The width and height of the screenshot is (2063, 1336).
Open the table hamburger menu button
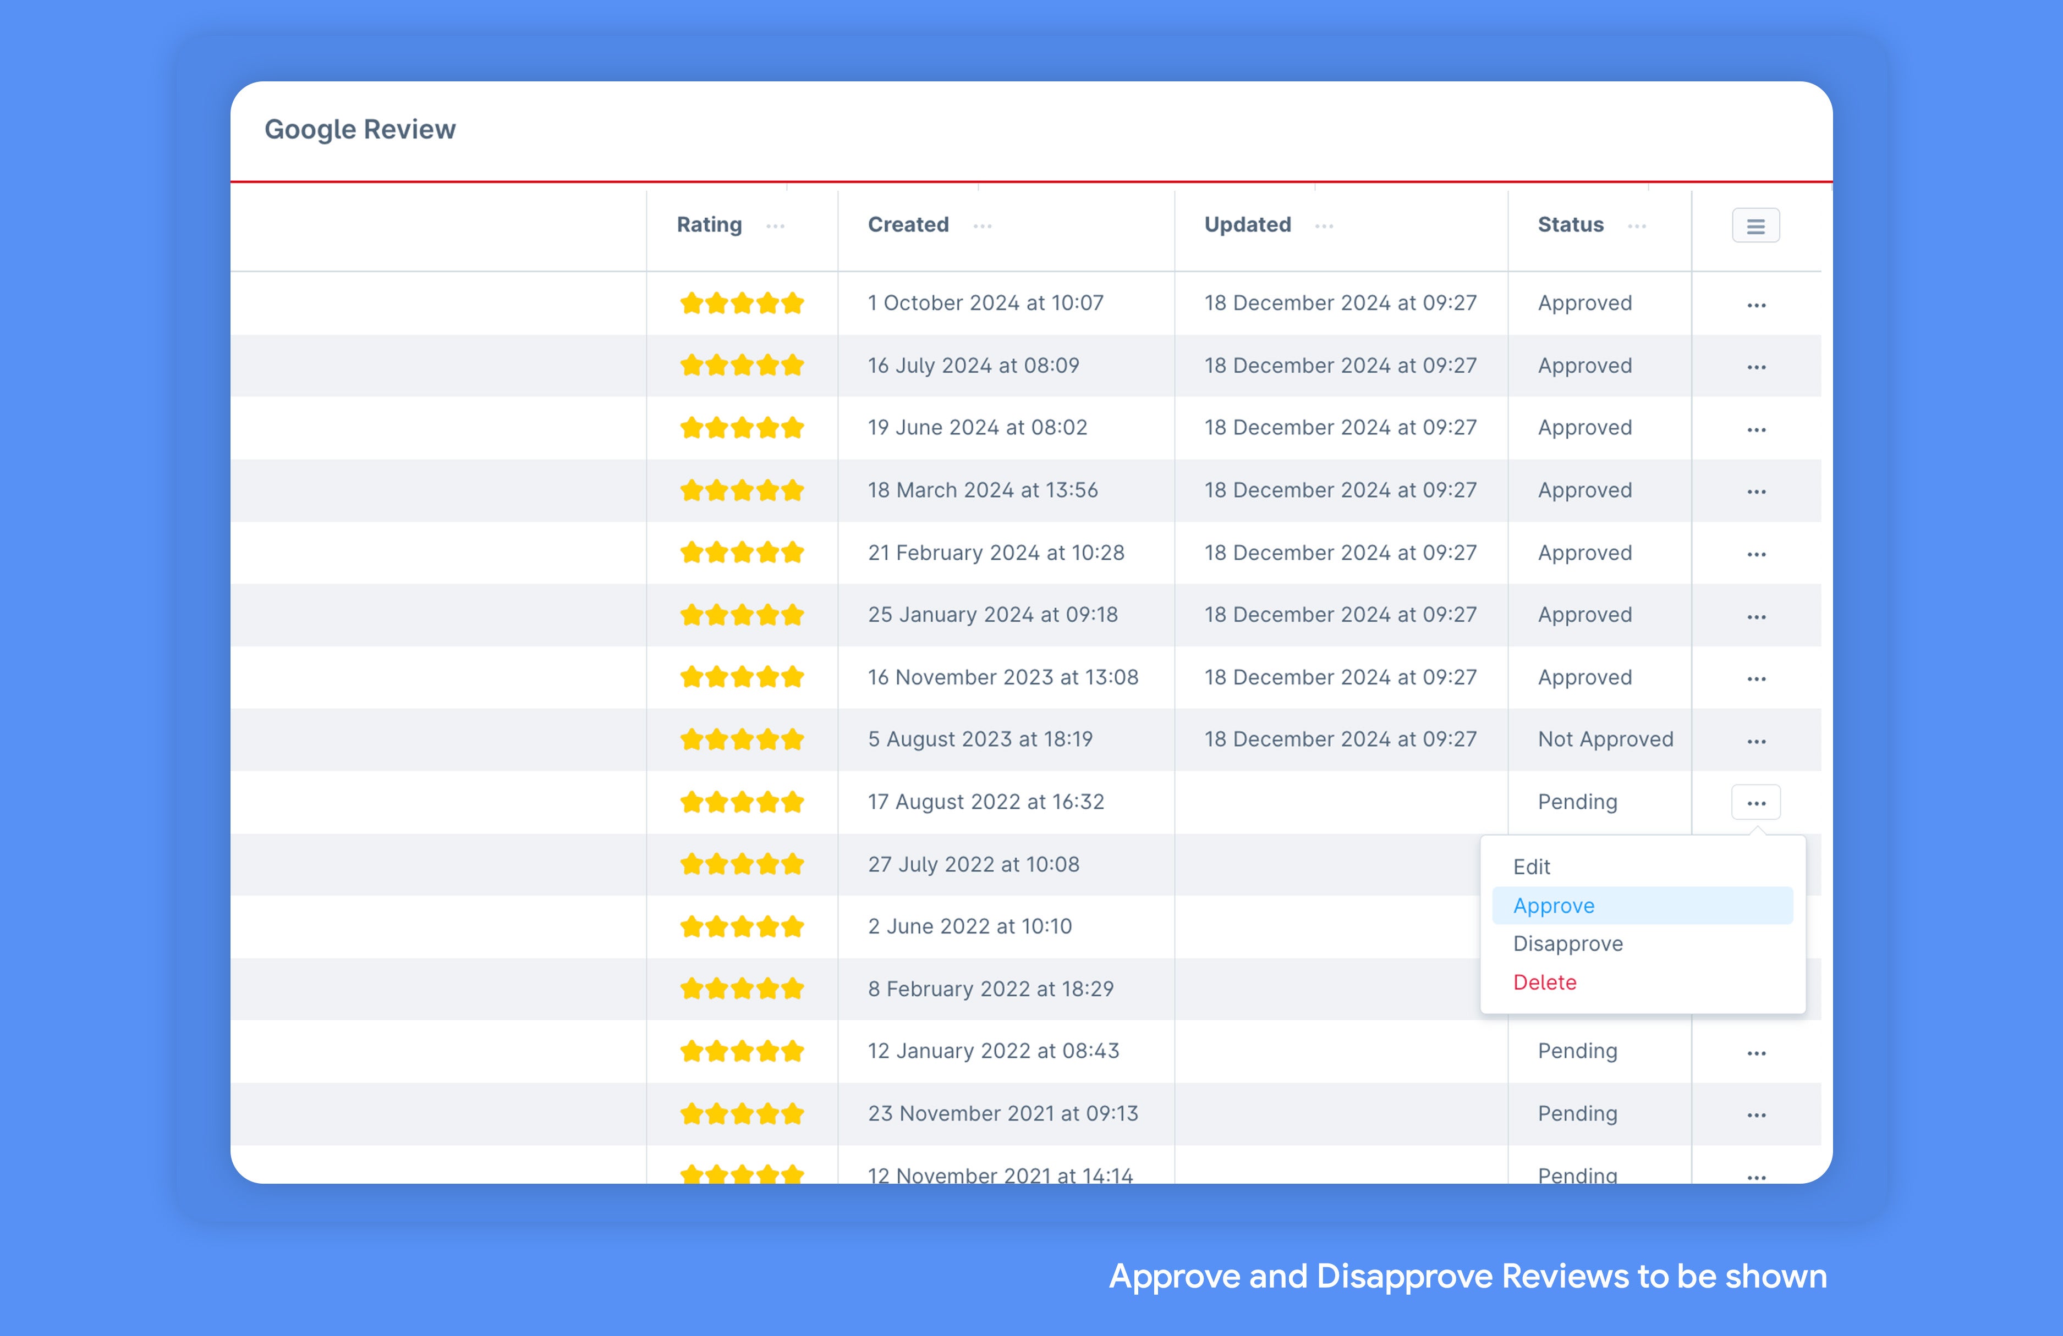click(1755, 226)
